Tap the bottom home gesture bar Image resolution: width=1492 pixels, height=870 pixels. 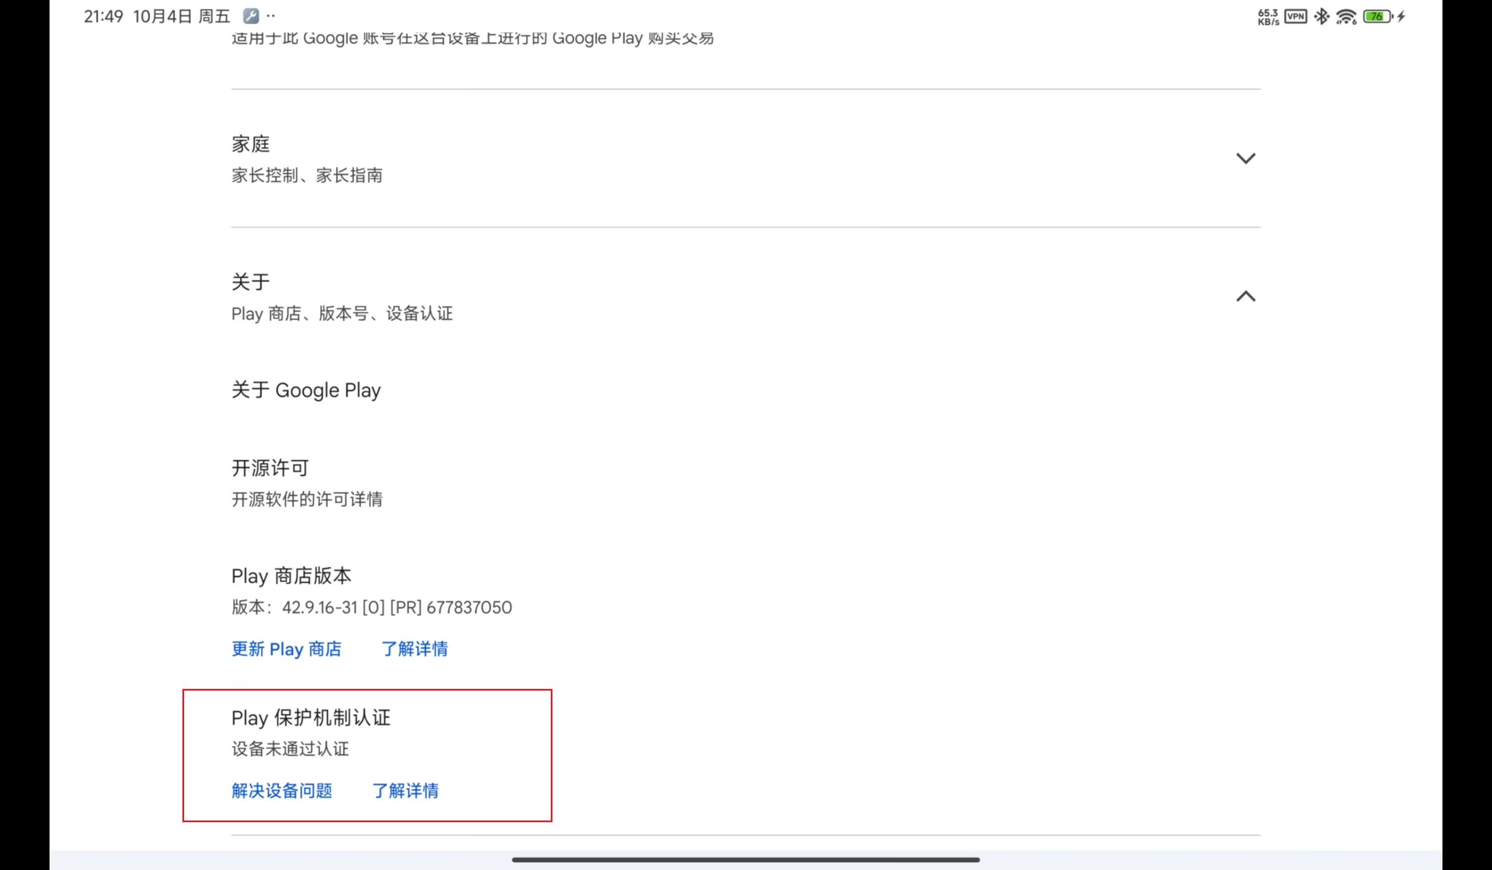tap(745, 860)
